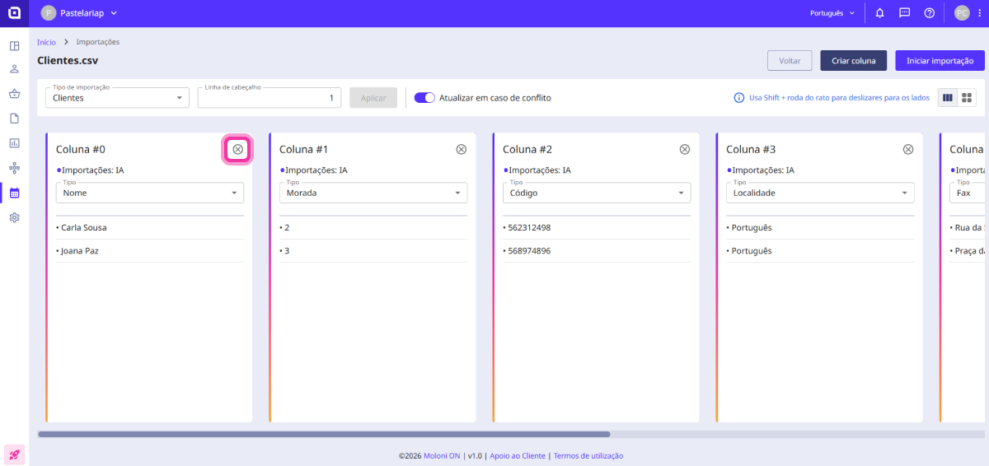989x466 pixels.
Task: Remove Coluna #2 with its X icon
Action: point(685,149)
